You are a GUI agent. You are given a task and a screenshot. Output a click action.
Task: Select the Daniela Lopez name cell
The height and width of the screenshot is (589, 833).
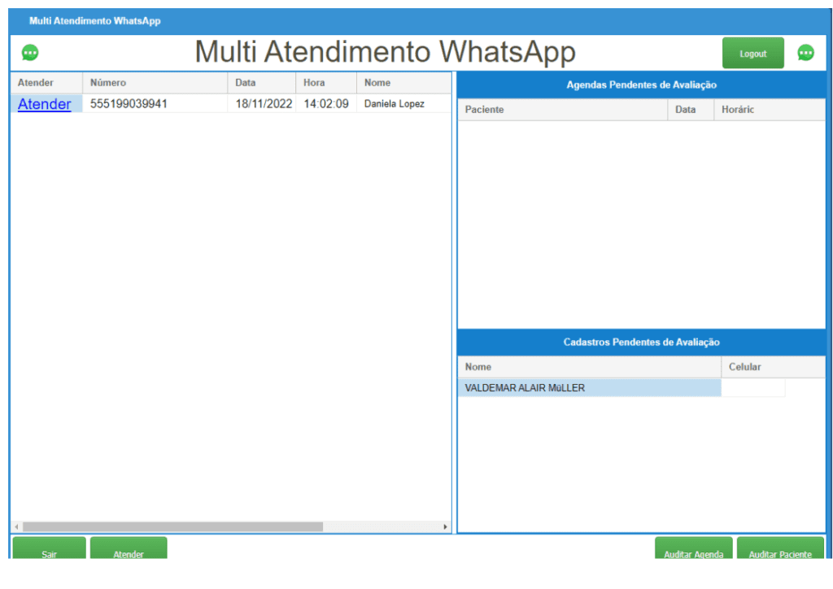coord(395,104)
